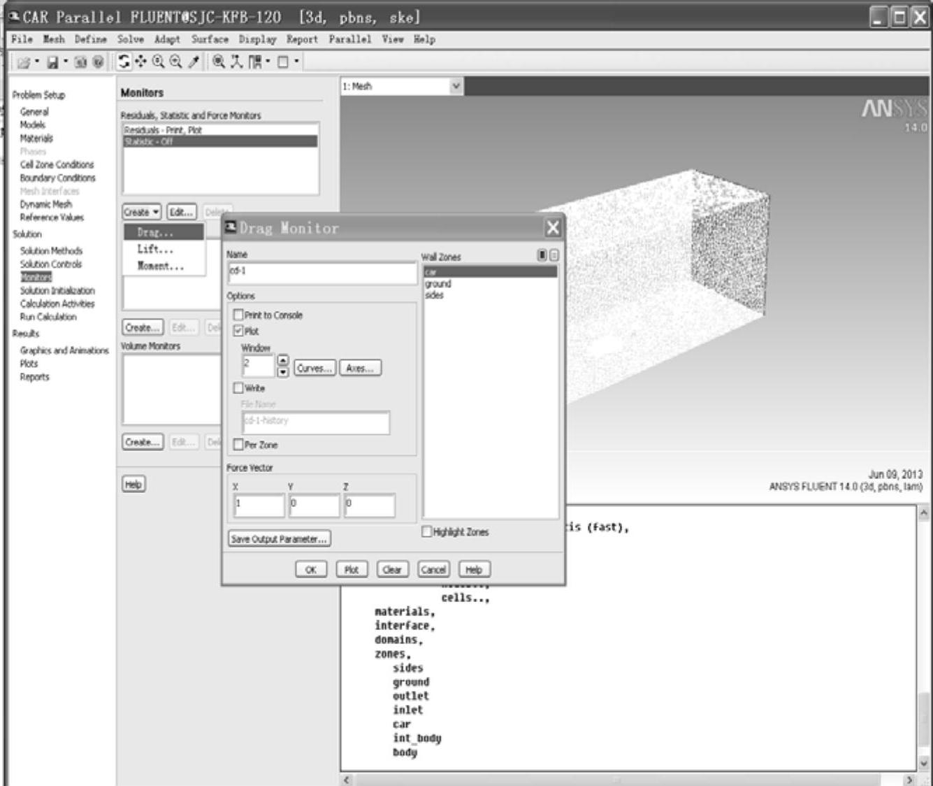
Task: Click the arrange workspace layout icon
Action: pos(255,62)
